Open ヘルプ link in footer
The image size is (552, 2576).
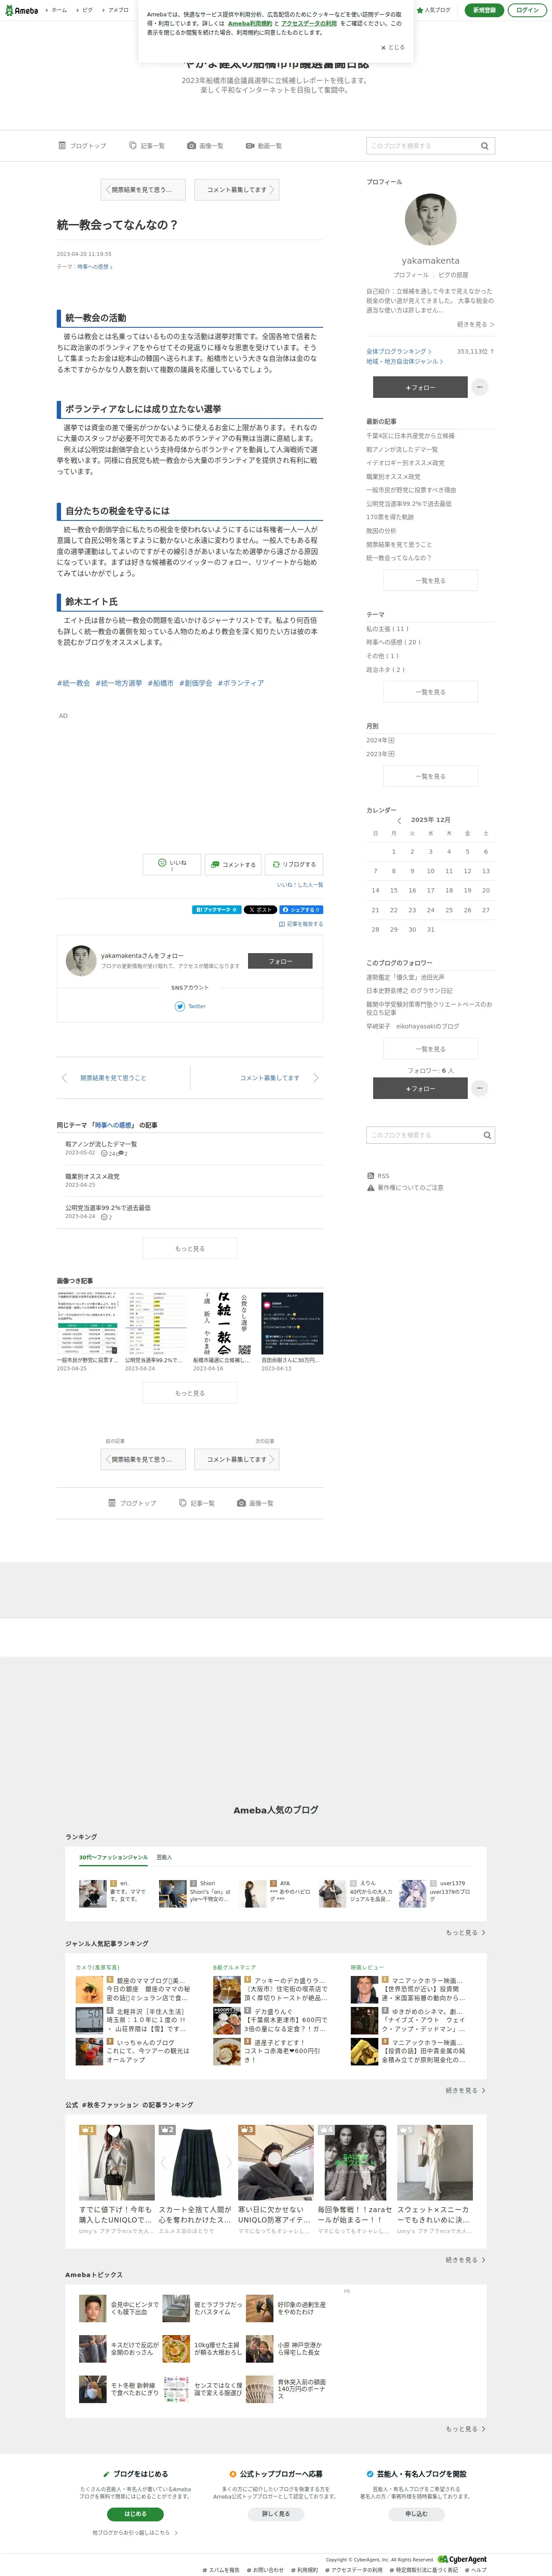(x=476, y=2570)
